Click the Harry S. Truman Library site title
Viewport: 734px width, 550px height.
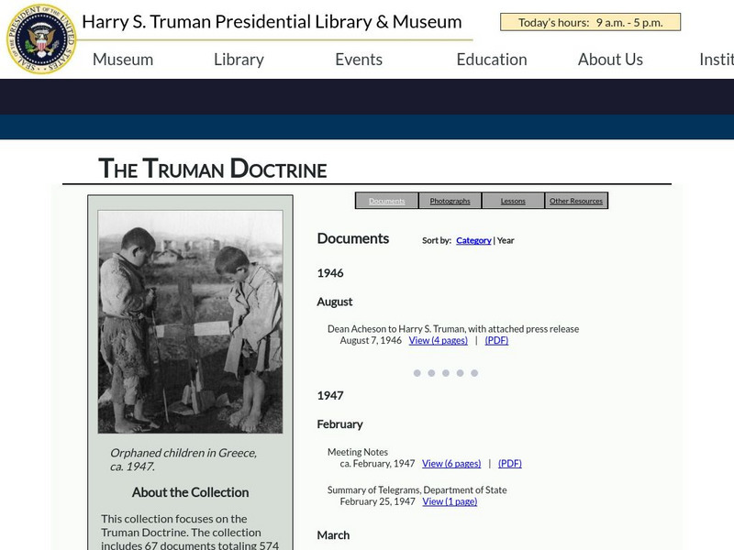[270, 20]
